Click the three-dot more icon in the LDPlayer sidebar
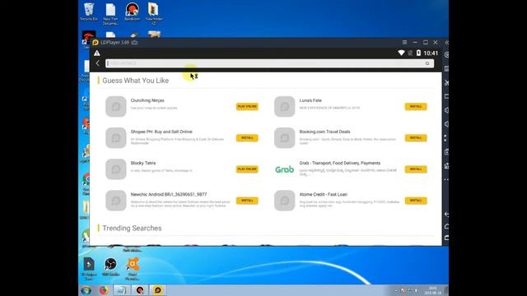527x296 pixels. [446, 179]
